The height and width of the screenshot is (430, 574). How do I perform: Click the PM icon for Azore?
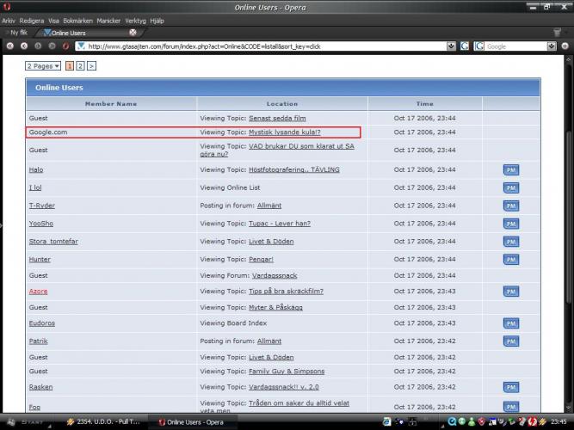click(x=511, y=292)
